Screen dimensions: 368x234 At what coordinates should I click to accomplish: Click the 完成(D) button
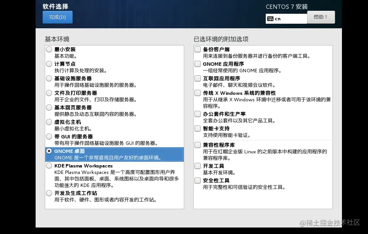57,17
